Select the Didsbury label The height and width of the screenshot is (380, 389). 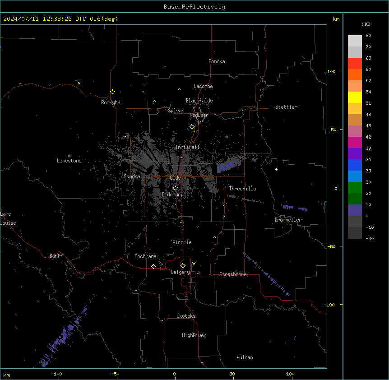click(x=173, y=195)
